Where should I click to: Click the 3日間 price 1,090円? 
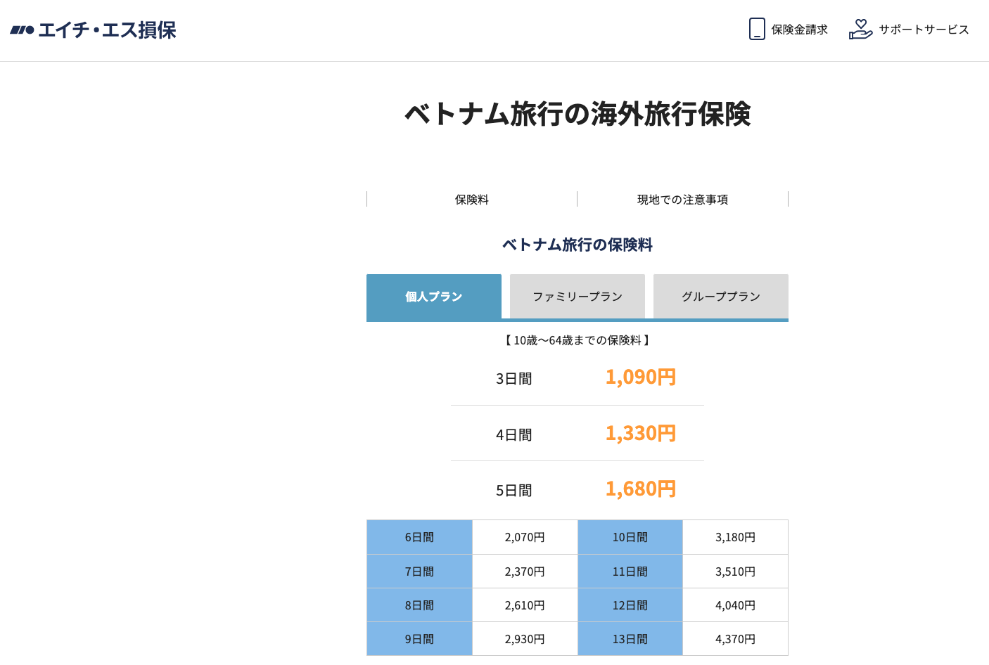640,377
